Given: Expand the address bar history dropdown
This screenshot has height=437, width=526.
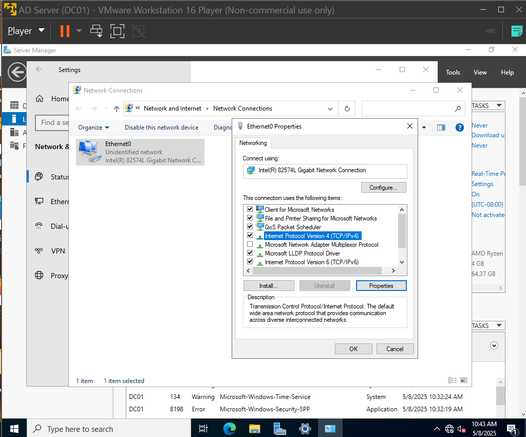Looking at the screenshot, I should [330, 108].
